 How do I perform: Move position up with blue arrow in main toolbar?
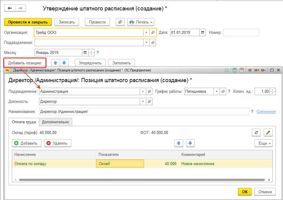pyautogui.click(x=55, y=63)
